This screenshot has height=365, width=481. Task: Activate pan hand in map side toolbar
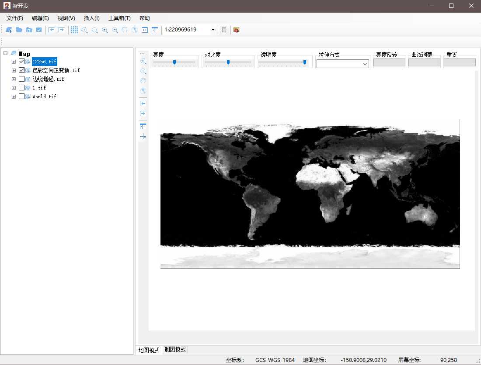(x=143, y=81)
